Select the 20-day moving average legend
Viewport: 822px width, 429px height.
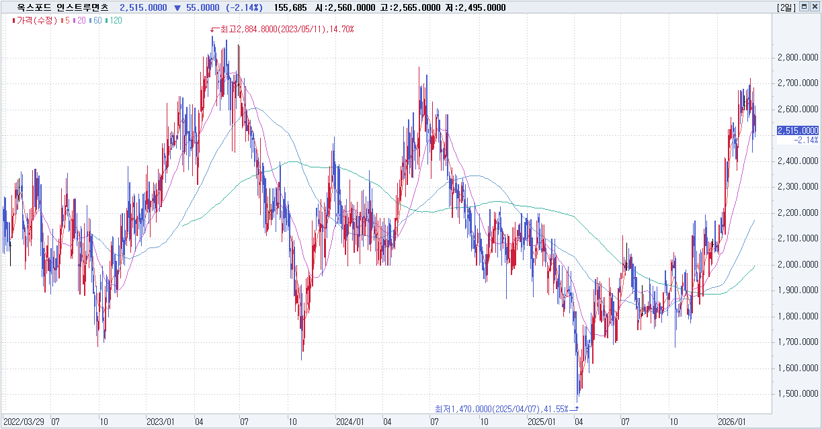81,21
